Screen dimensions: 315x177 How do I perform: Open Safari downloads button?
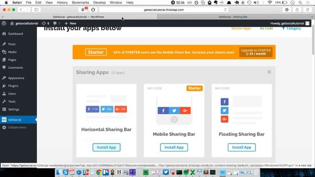pos(286,10)
